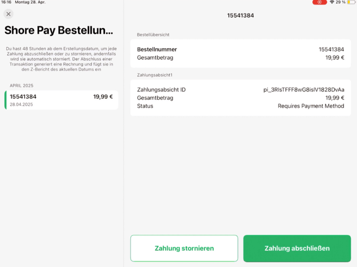Screen dimensions: 357x267
Task: Select the Zahlungsabsicht ID value
Action: point(304,90)
